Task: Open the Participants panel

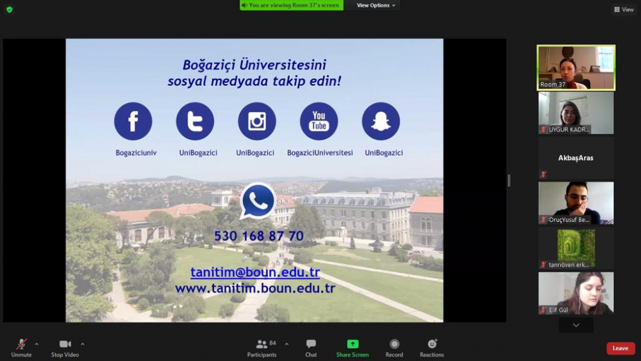Action: click(x=262, y=348)
